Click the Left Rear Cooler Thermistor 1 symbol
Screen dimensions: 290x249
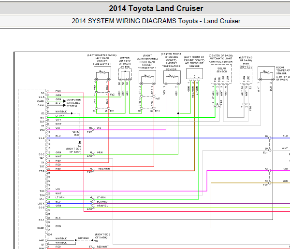102,73
